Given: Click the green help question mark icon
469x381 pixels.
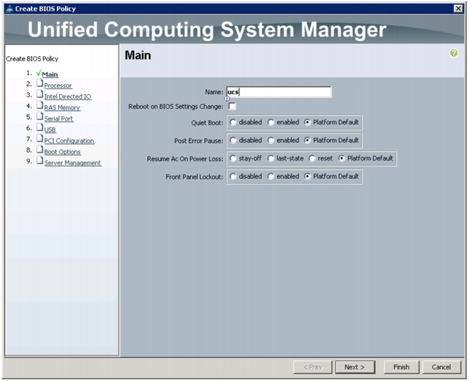Looking at the screenshot, I should (x=454, y=53).
